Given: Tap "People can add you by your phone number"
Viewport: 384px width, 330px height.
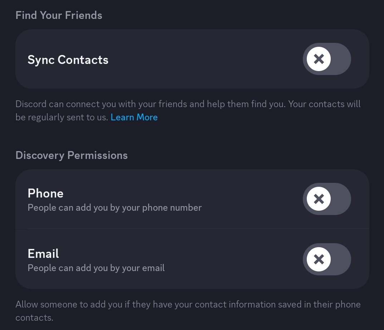Looking at the screenshot, I should pyautogui.click(x=114, y=207).
